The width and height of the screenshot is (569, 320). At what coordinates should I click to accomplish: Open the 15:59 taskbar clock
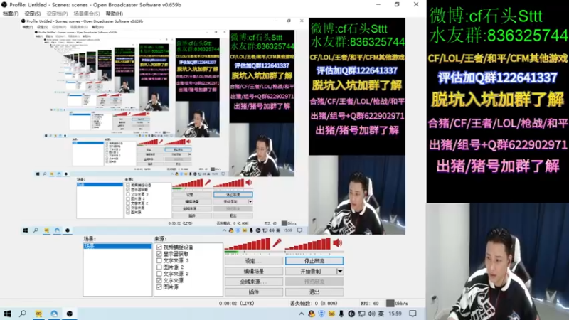point(395,314)
